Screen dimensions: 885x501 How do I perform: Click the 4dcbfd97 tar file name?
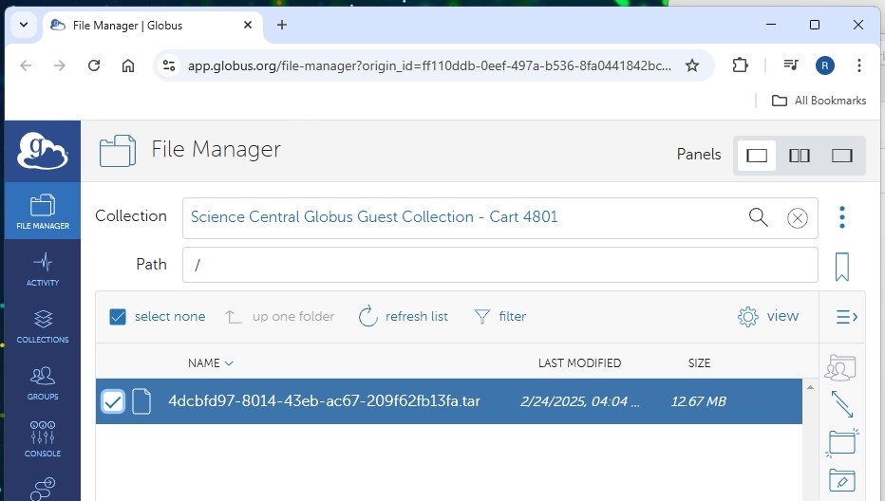click(324, 401)
